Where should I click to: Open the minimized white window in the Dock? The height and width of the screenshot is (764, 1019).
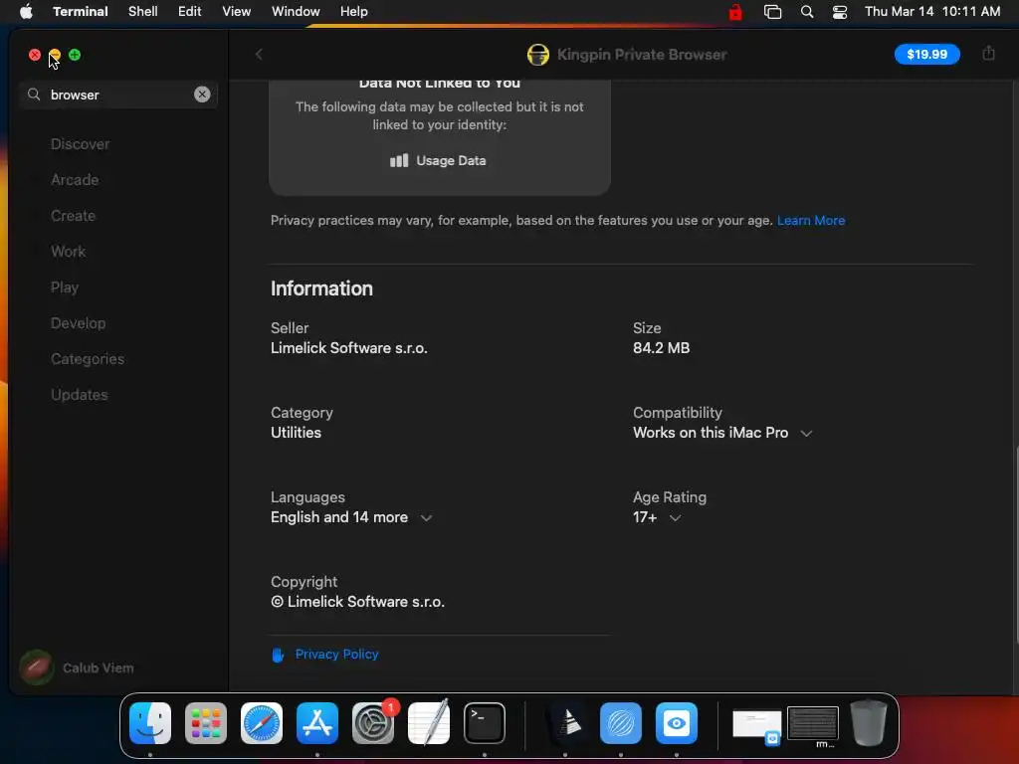(757, 725)
